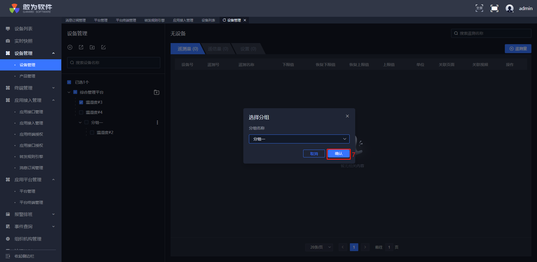This screenshot has width=537, height=262.
Task: Uncheck the 温湿度#3 checkbox
Action: [x=81, y=102]
